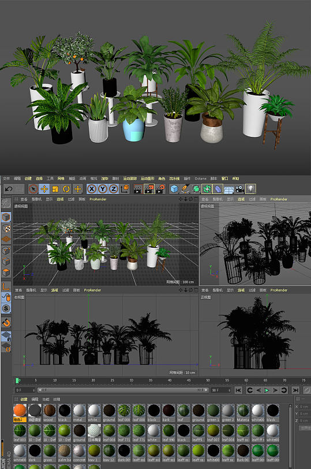
Task: Activate Model mode cube icon
Action: coord(6,217)
